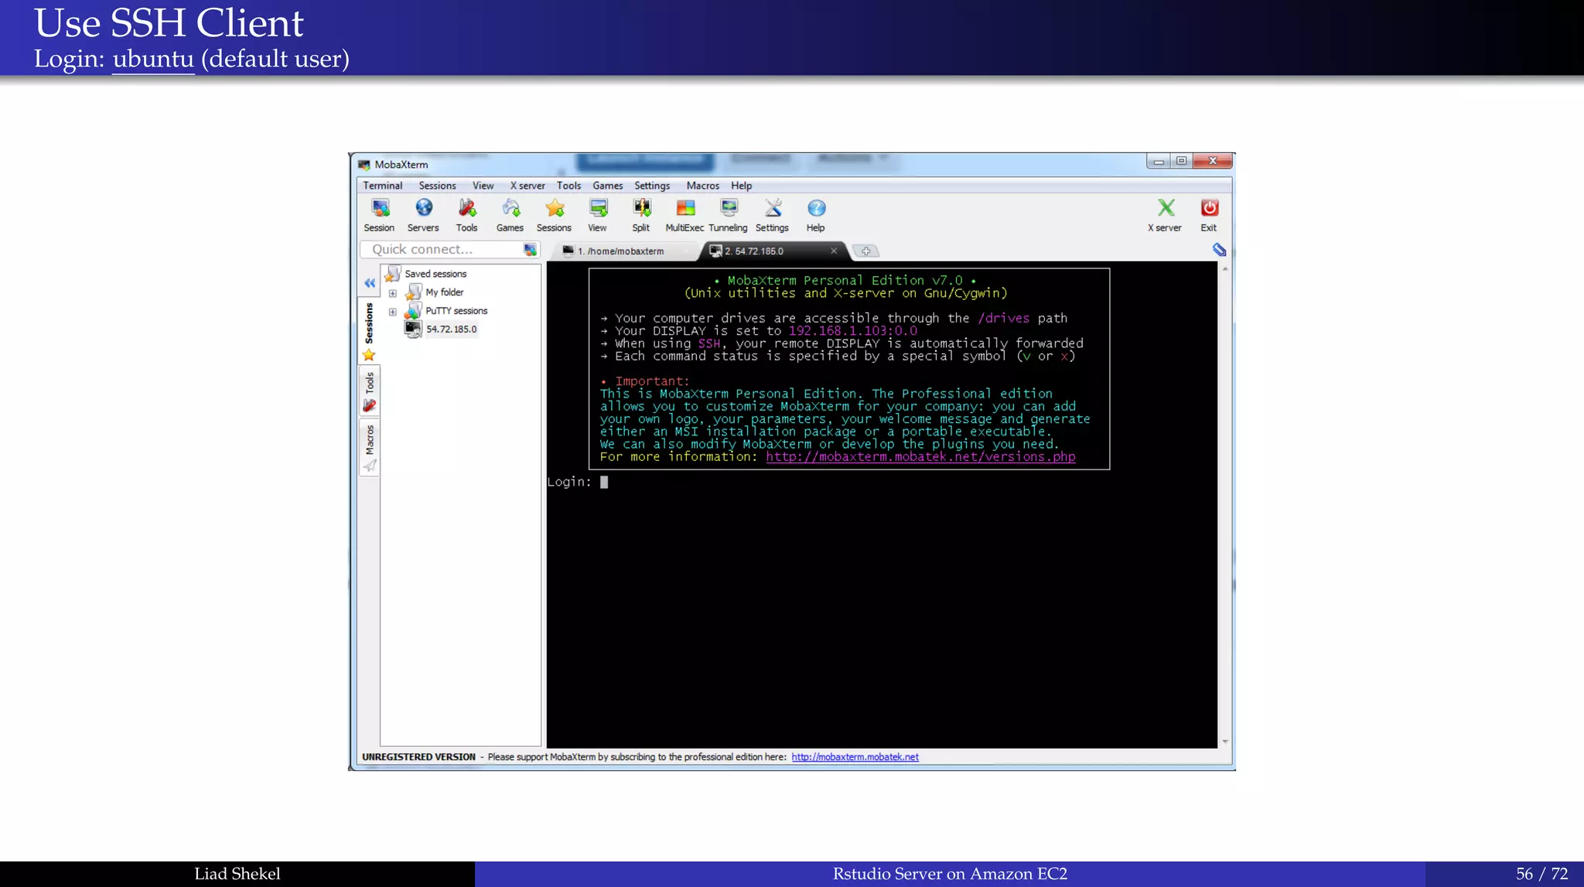Open the Macros menu

point(702,186)
